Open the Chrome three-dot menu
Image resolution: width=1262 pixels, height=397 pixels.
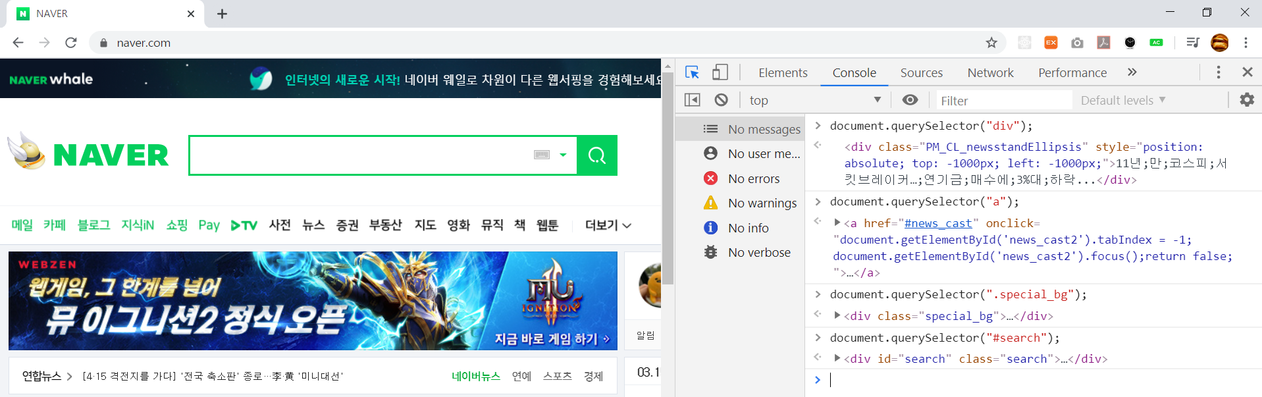(1246, 43)
